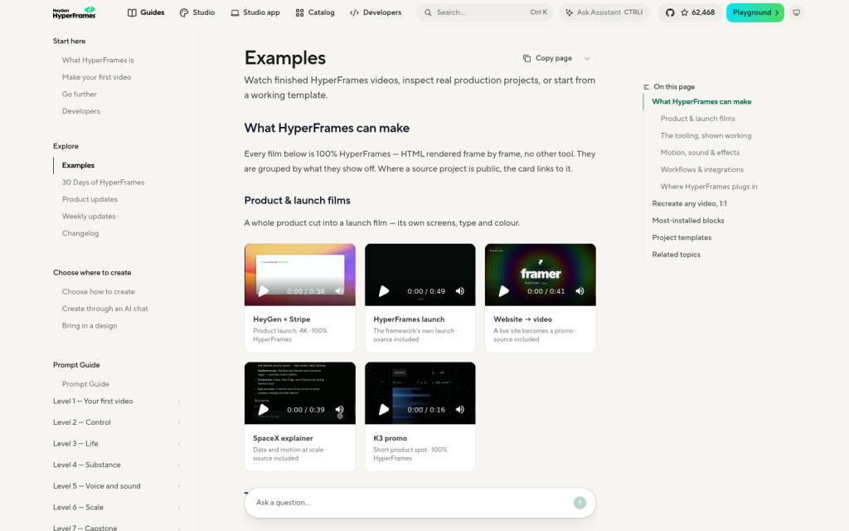Open the Catalog tab
This screenshot has width=849, height=531.
pyautogui.click(x=314, y=12)
